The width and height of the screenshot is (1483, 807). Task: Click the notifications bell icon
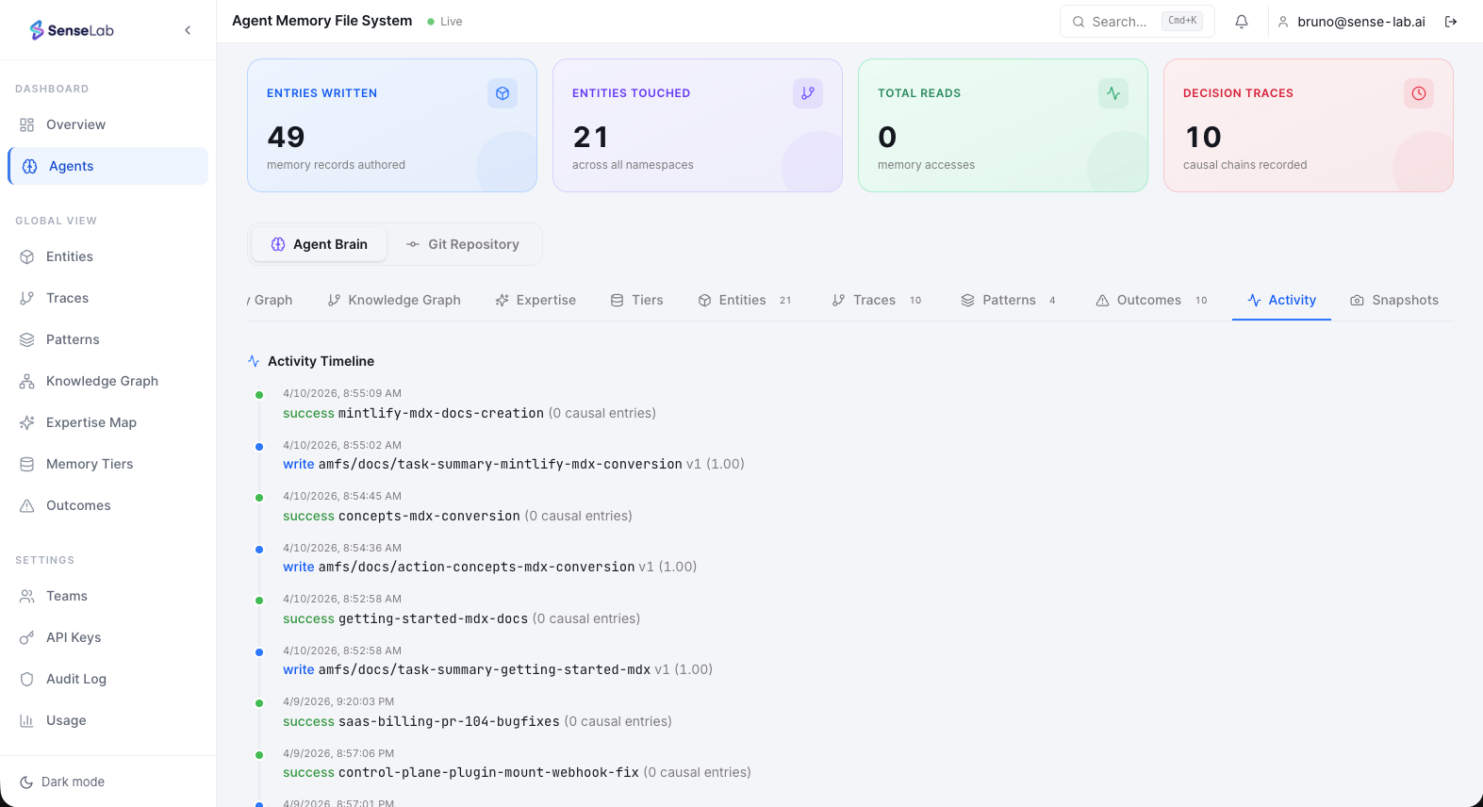(1242, 22)
